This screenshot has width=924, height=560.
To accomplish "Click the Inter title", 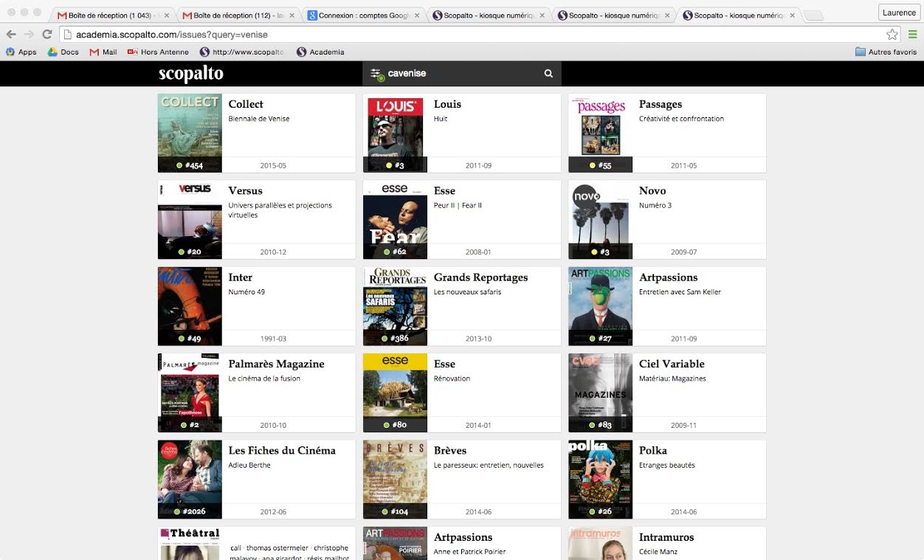I will pyautogui.click(x=241, y=277).
